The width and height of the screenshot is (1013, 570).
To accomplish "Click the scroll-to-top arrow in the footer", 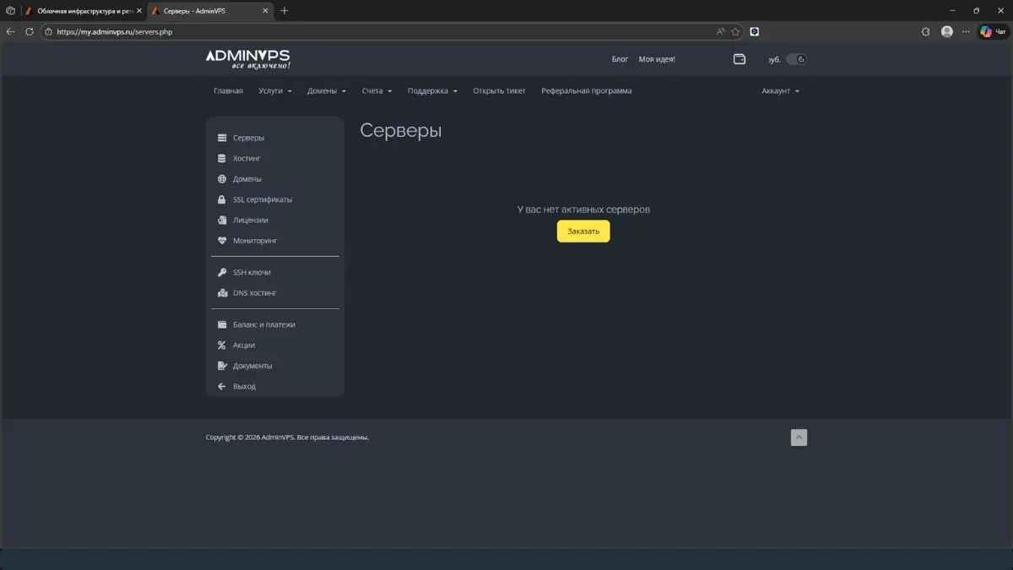I will coord(799,437).
